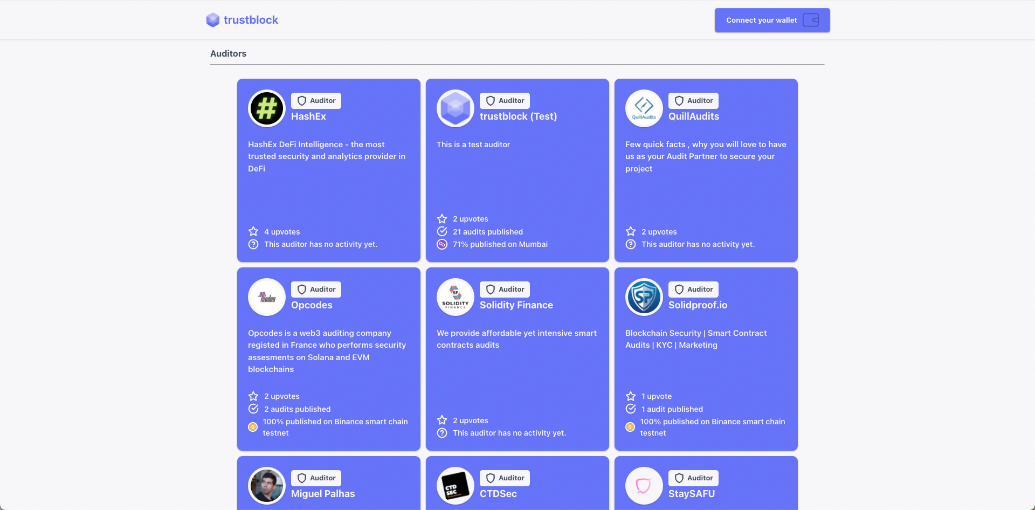Viewport: 1035px width, 510px height.
Task: Open the Solidproof.io auditor name
Action: [x=698, y=305]
